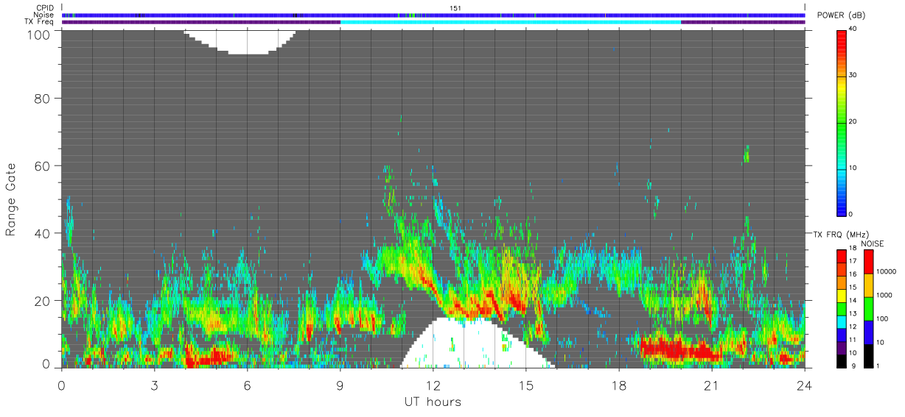Click the TX Freq row label
This screenshot has width=905, height=417.
[38, 22]
